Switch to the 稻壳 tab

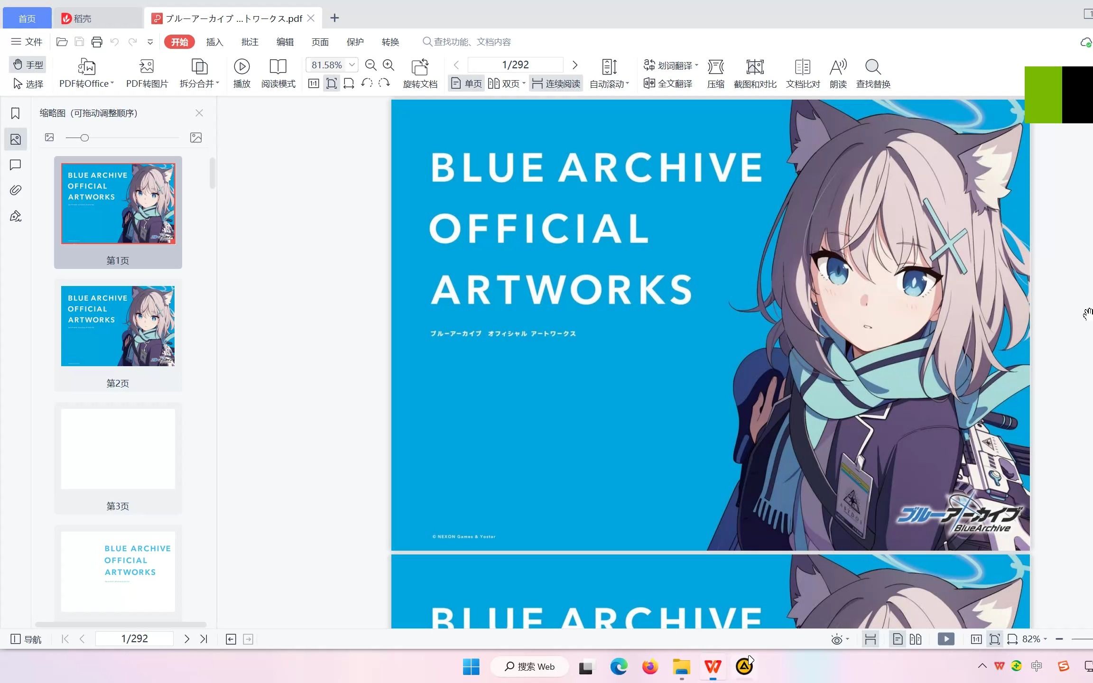pos(97,18)
